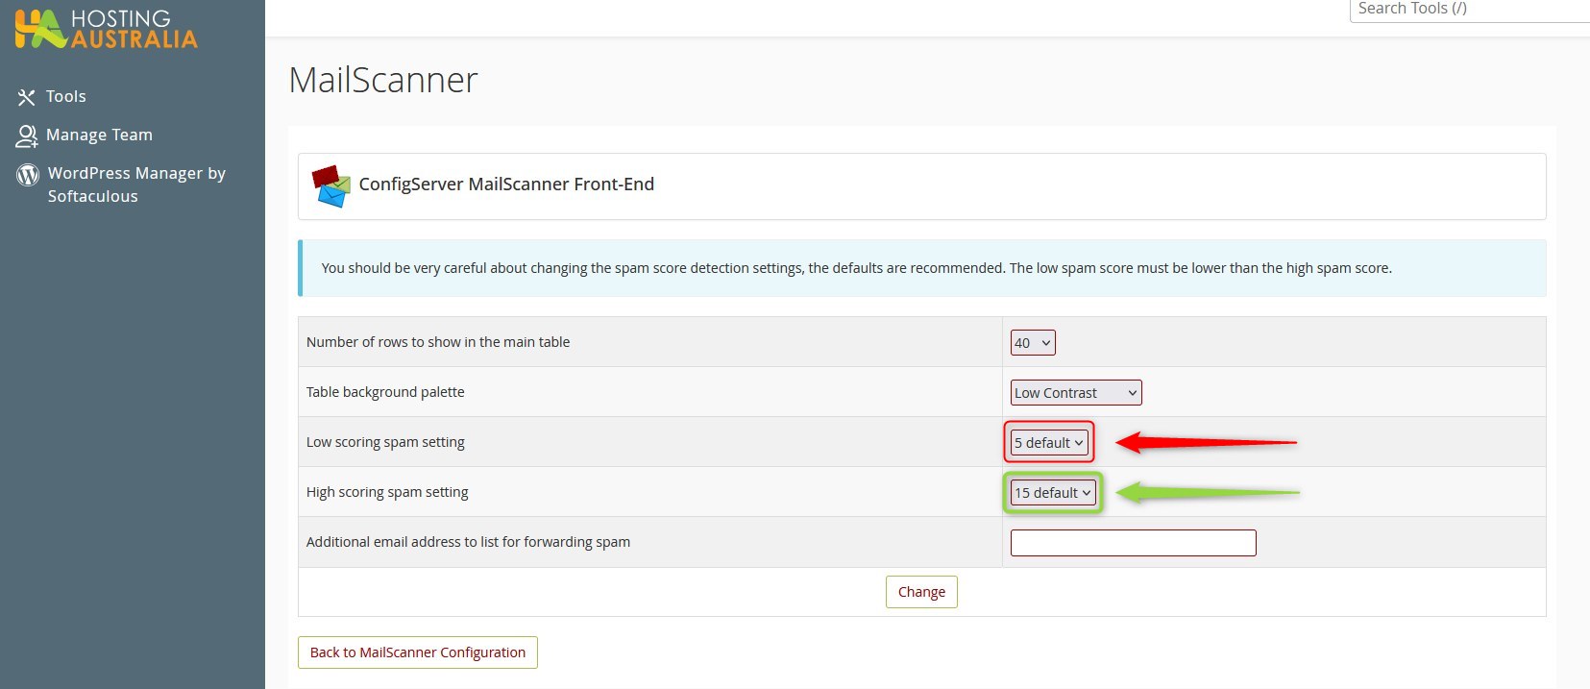Click the Hosting Australia logo

pos(106,29)
